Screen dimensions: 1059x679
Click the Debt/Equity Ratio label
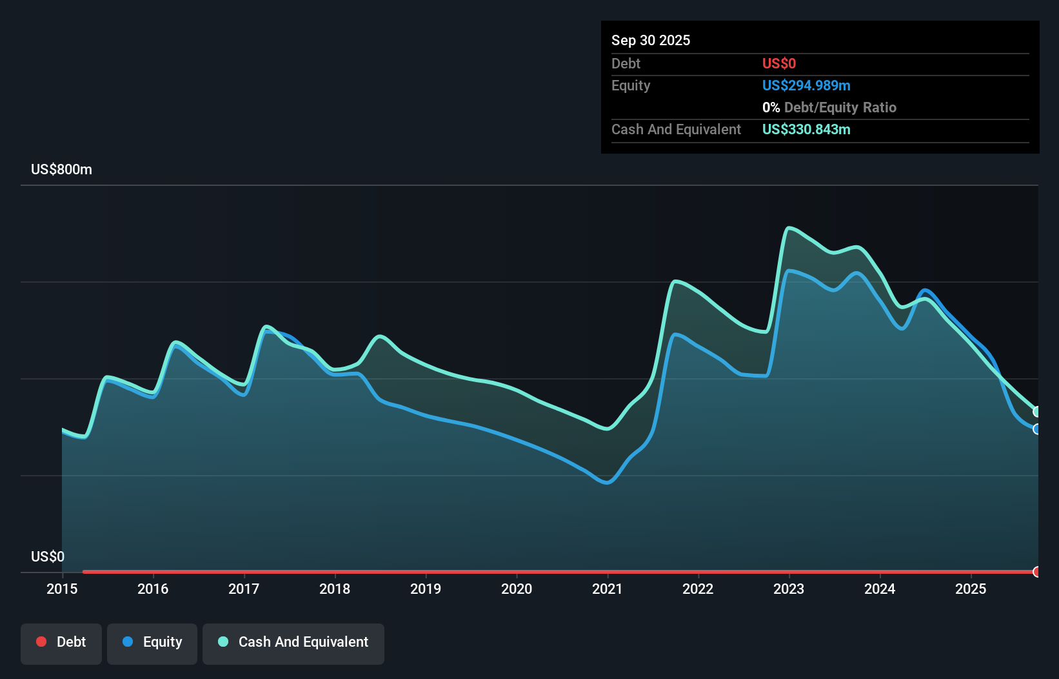[840, 107]
